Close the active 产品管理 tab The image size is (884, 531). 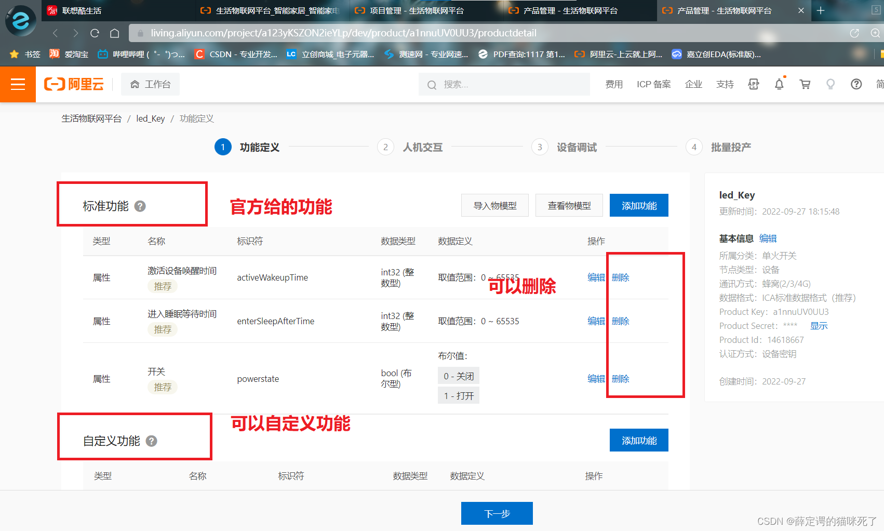(x=801, y=10)
